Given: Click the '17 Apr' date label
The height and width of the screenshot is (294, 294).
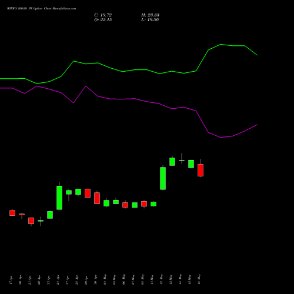Looking at the screenshot, I should click(11, 280).
